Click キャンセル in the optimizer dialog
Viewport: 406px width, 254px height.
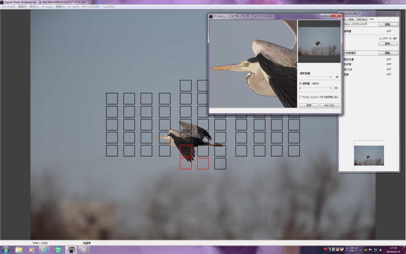click(x=329, y=105)
